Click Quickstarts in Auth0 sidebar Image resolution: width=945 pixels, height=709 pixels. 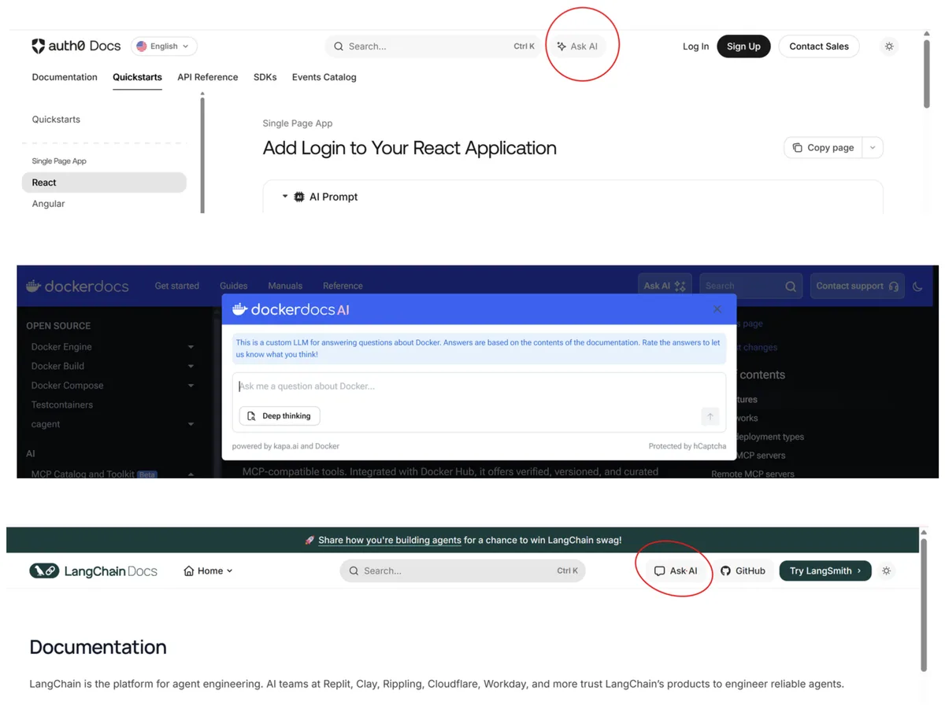click(x=56, y=120)
